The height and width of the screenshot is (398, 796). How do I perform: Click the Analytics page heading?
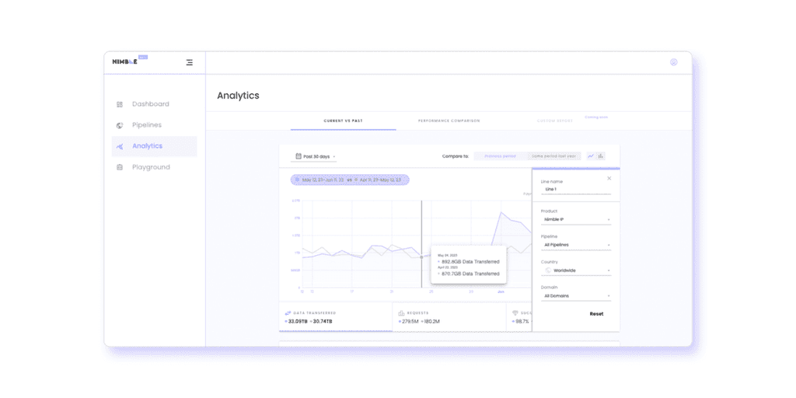pyautogui.click(x=238, y=96)
